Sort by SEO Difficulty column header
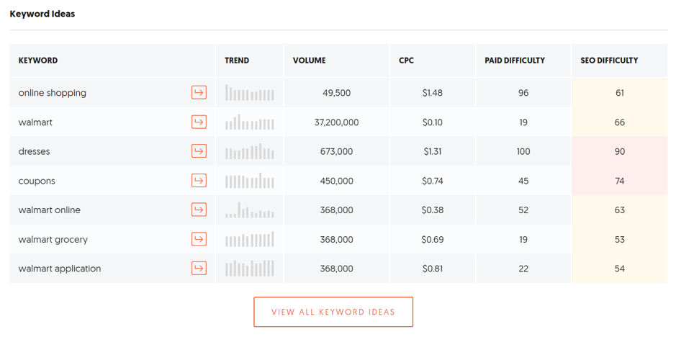 (609, 60)
